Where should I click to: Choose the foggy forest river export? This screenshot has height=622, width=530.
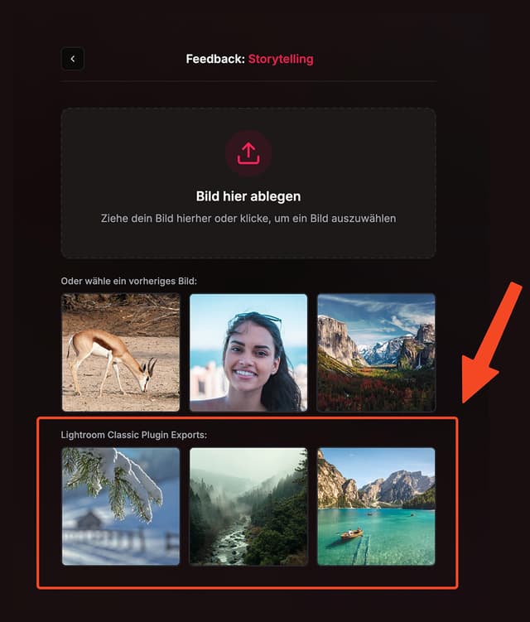(x=248, y=506)
